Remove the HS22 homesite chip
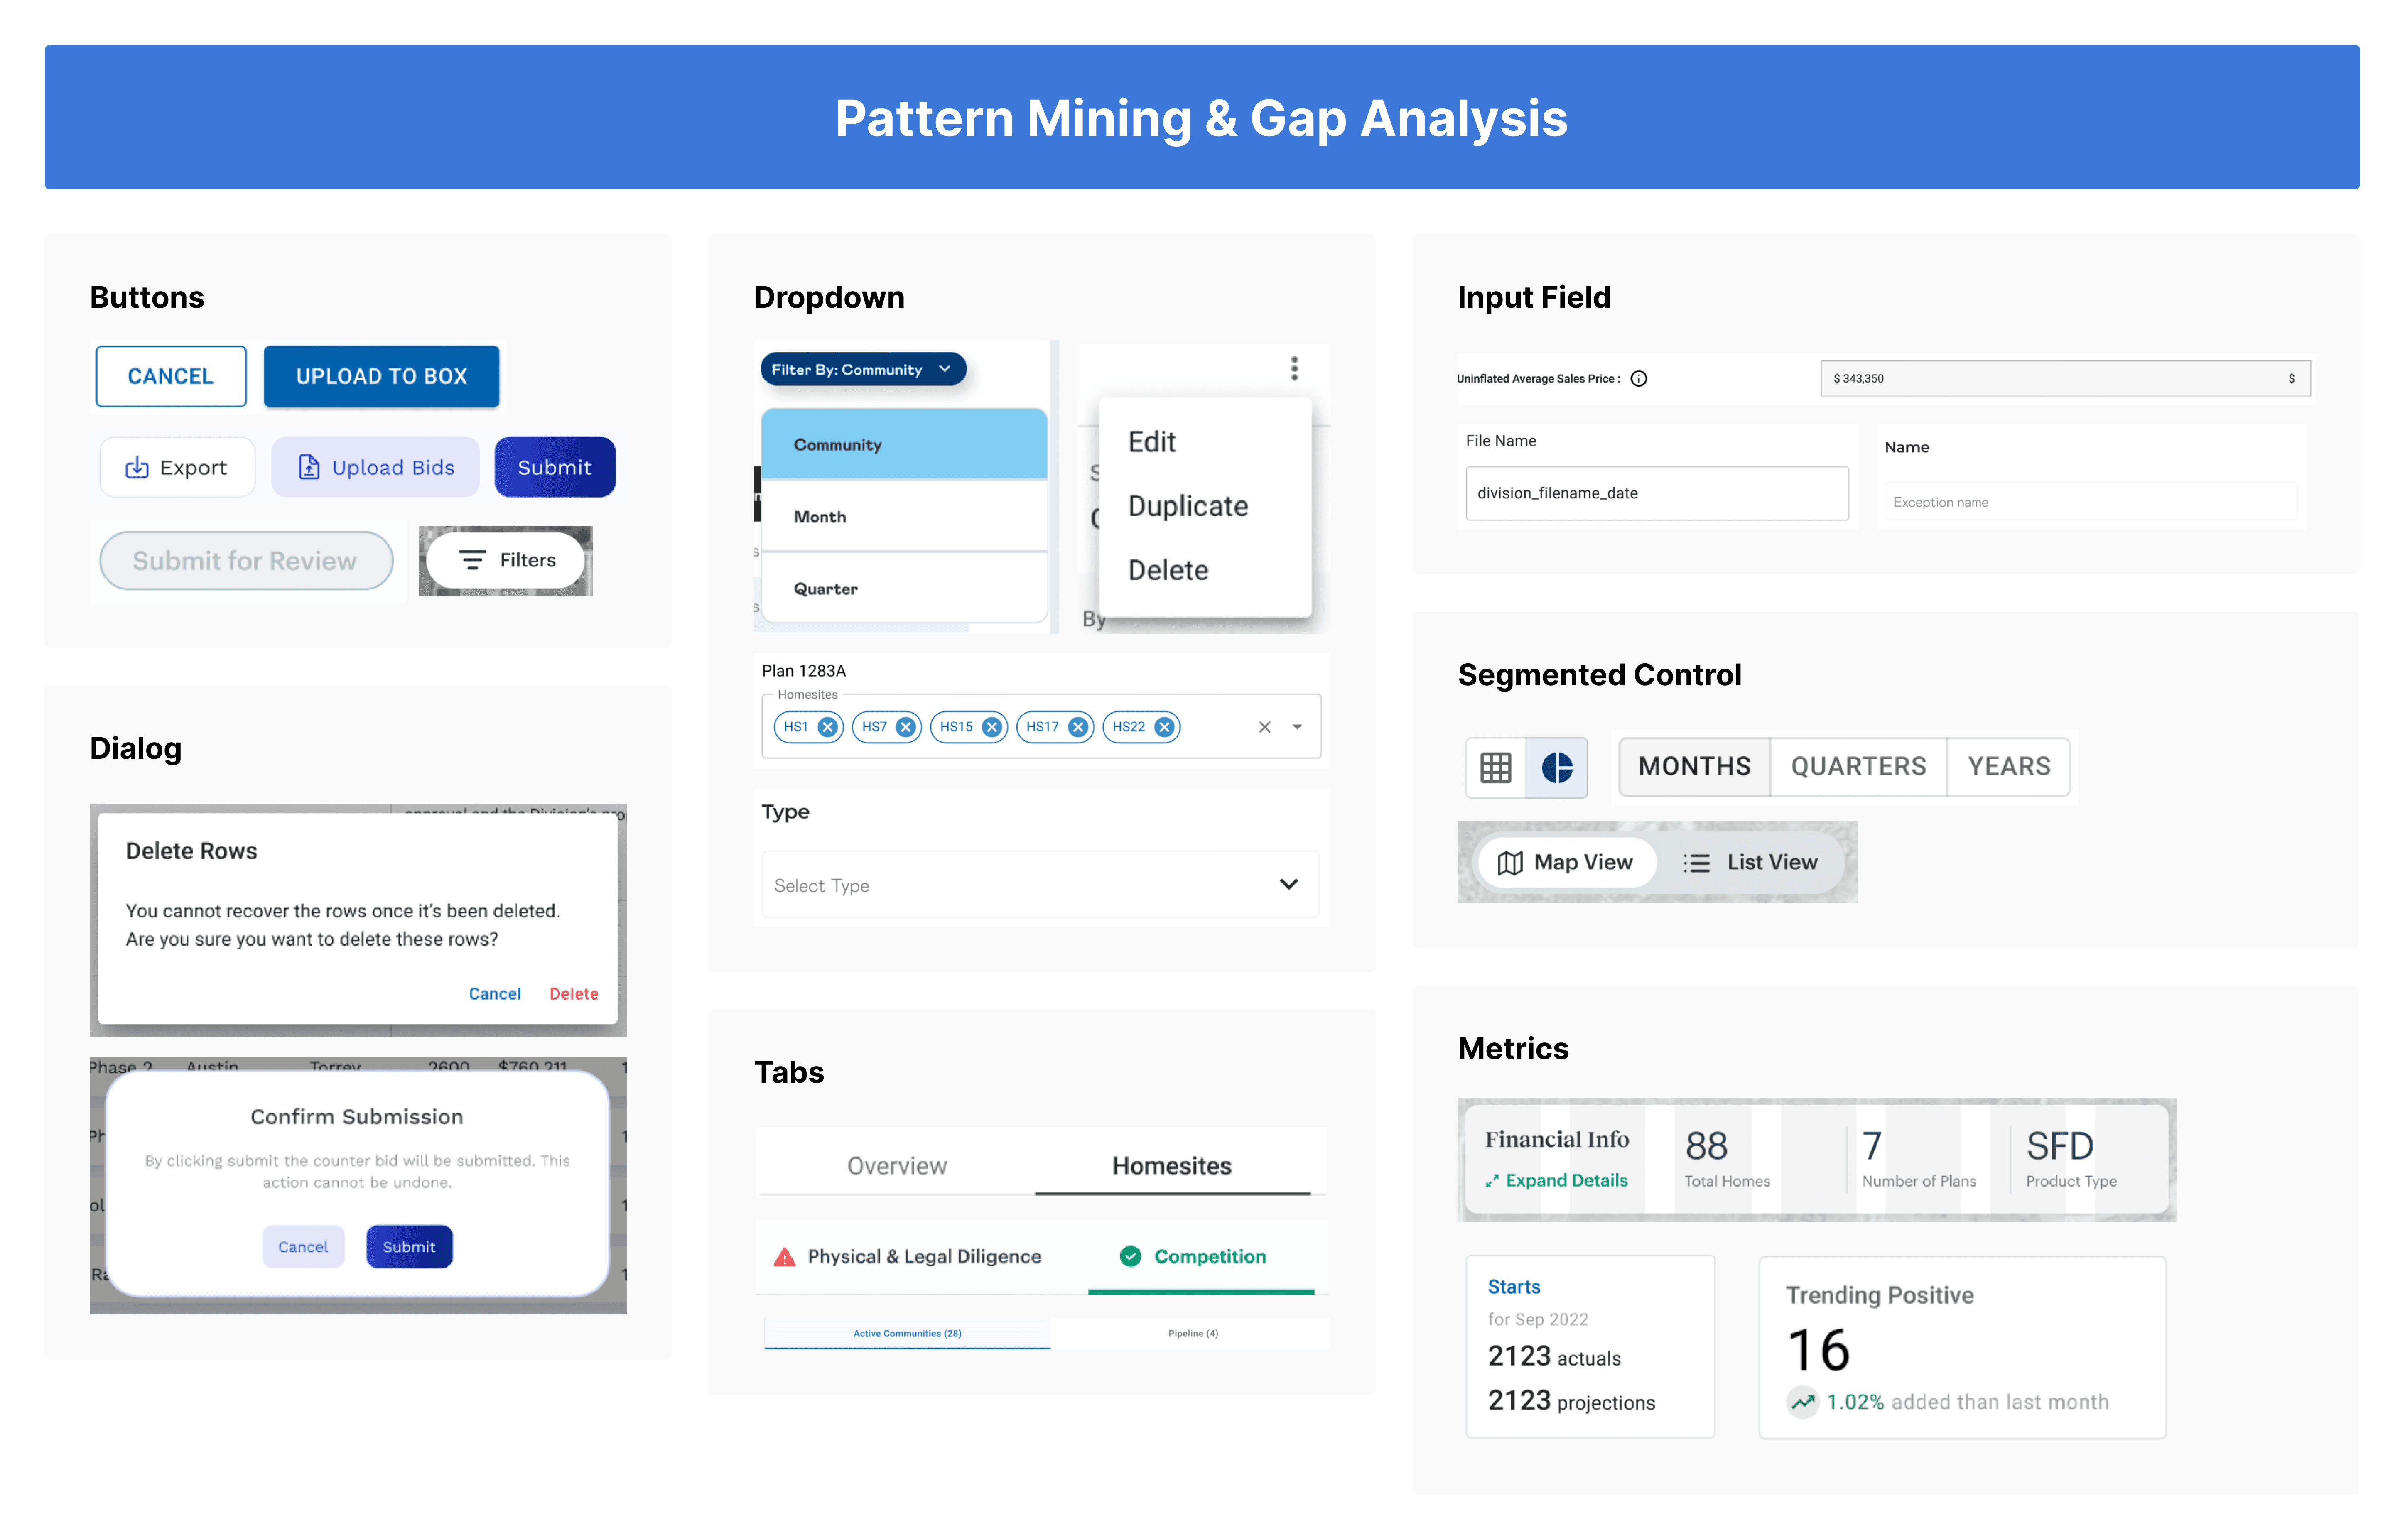 click(1164, 727)
